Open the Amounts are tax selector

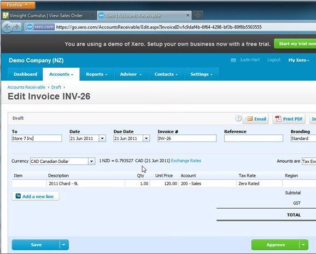pos(309,161)
